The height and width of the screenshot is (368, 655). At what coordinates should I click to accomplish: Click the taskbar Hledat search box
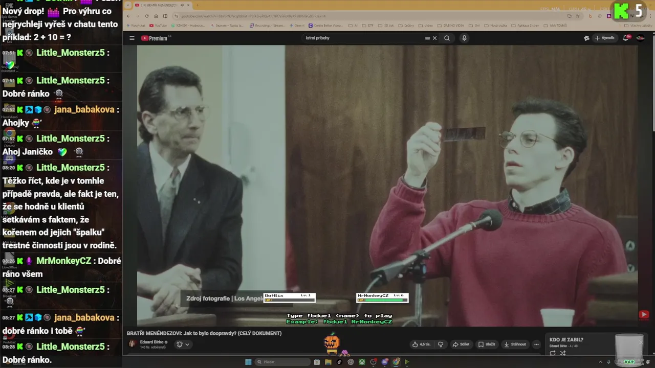tap(283, 362)
